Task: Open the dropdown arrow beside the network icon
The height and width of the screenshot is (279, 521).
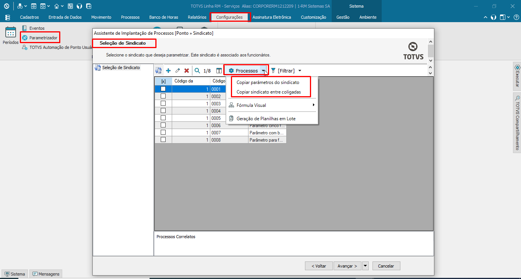Action: 26,6
